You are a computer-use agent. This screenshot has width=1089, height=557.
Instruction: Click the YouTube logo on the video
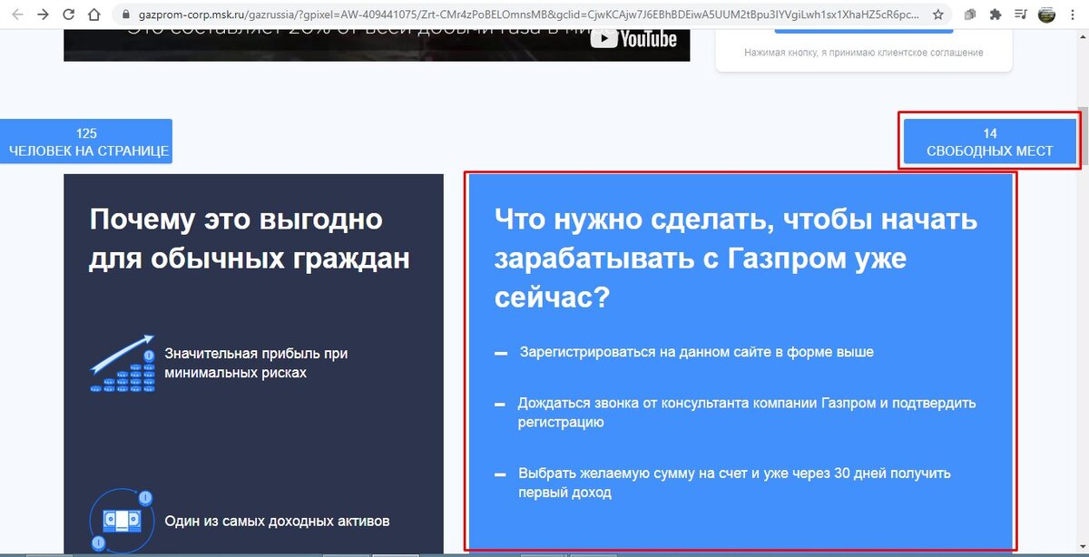[x=637, y=39]
